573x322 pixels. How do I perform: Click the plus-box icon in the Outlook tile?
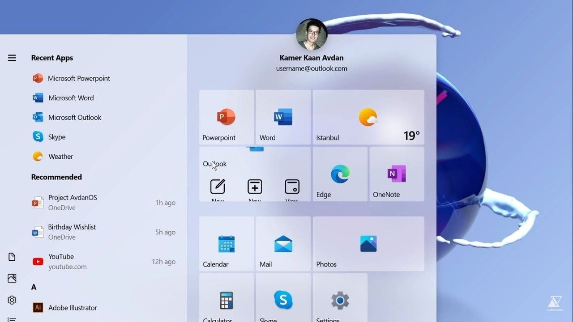pos(255,186)
